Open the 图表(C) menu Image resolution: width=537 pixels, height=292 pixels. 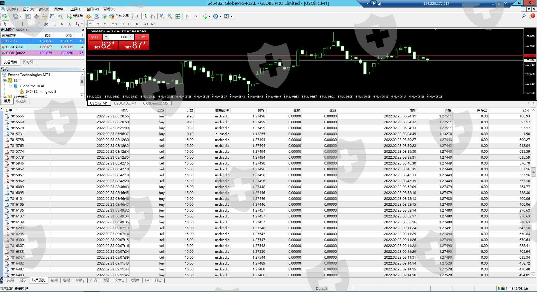60,9
